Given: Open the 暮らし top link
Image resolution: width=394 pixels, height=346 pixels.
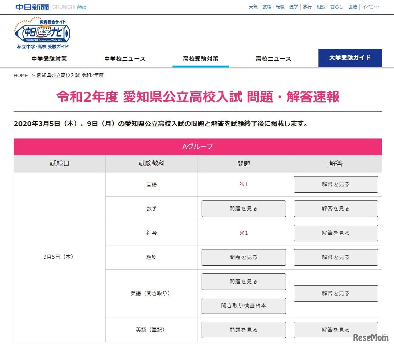Looking at the screenshot, I should click(337, 7).
